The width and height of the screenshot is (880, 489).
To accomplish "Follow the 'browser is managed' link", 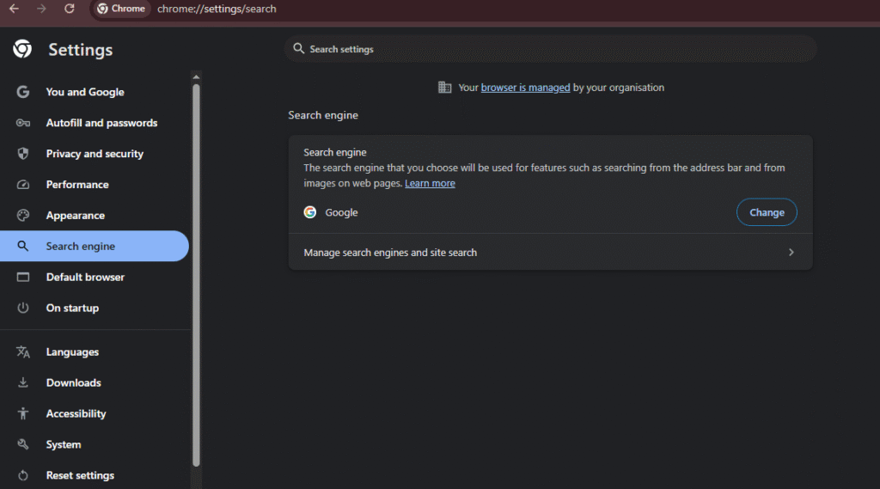I will coord(525,88).
